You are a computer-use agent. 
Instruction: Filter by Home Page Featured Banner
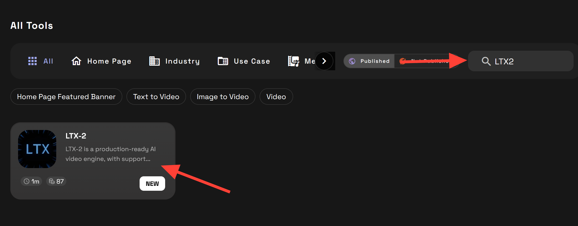[66, 97]
